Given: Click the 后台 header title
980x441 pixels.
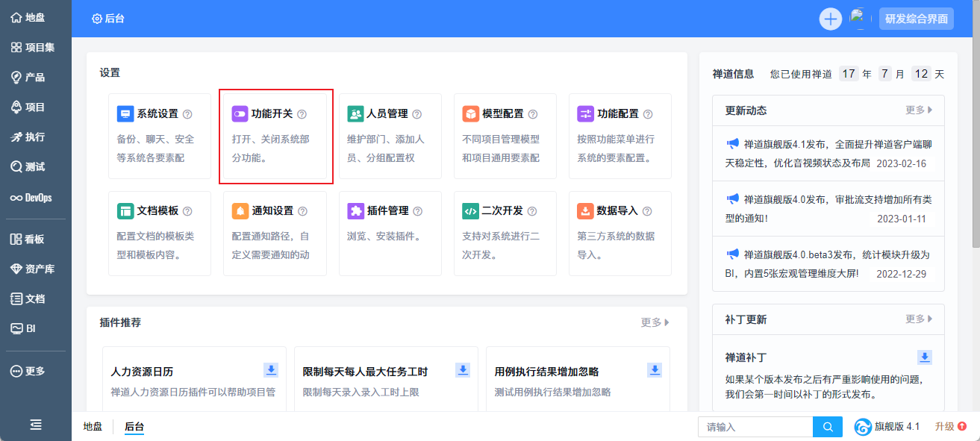Looking at the screenshot, I should click(x=108, y=19).
